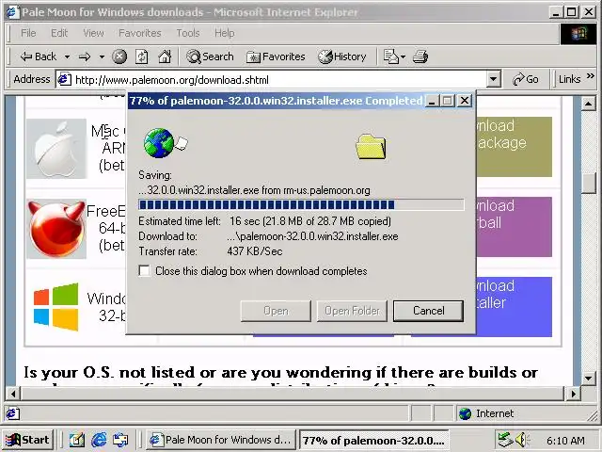Click the Go button
This screenshot has width=602, height=452.
click(x=525, y=79)
